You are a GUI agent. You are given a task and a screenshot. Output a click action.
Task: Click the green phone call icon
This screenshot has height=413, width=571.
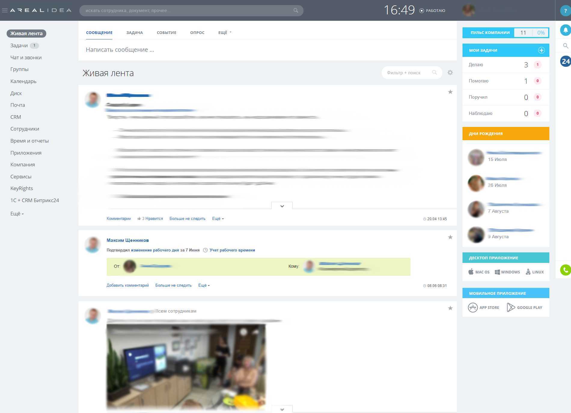(x=565, y=270)
